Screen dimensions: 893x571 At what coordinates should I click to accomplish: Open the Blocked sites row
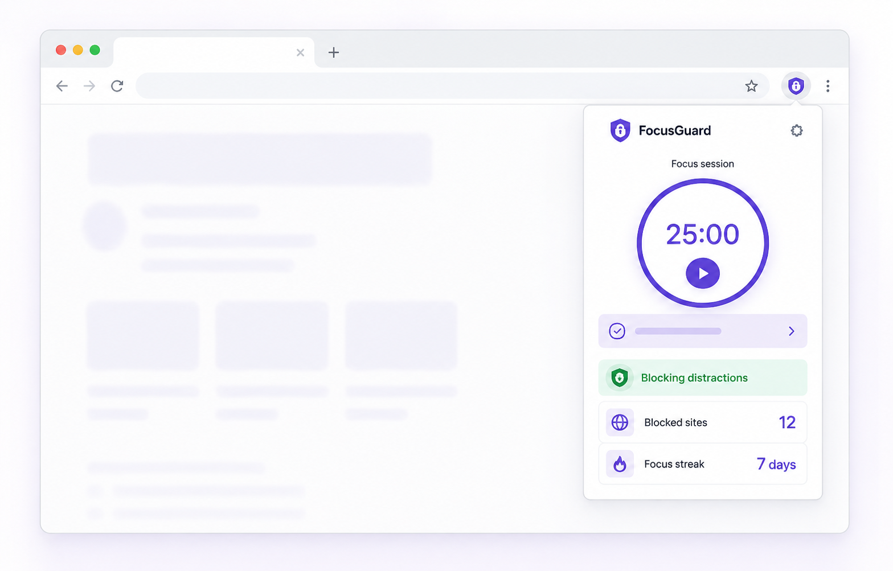703,422
